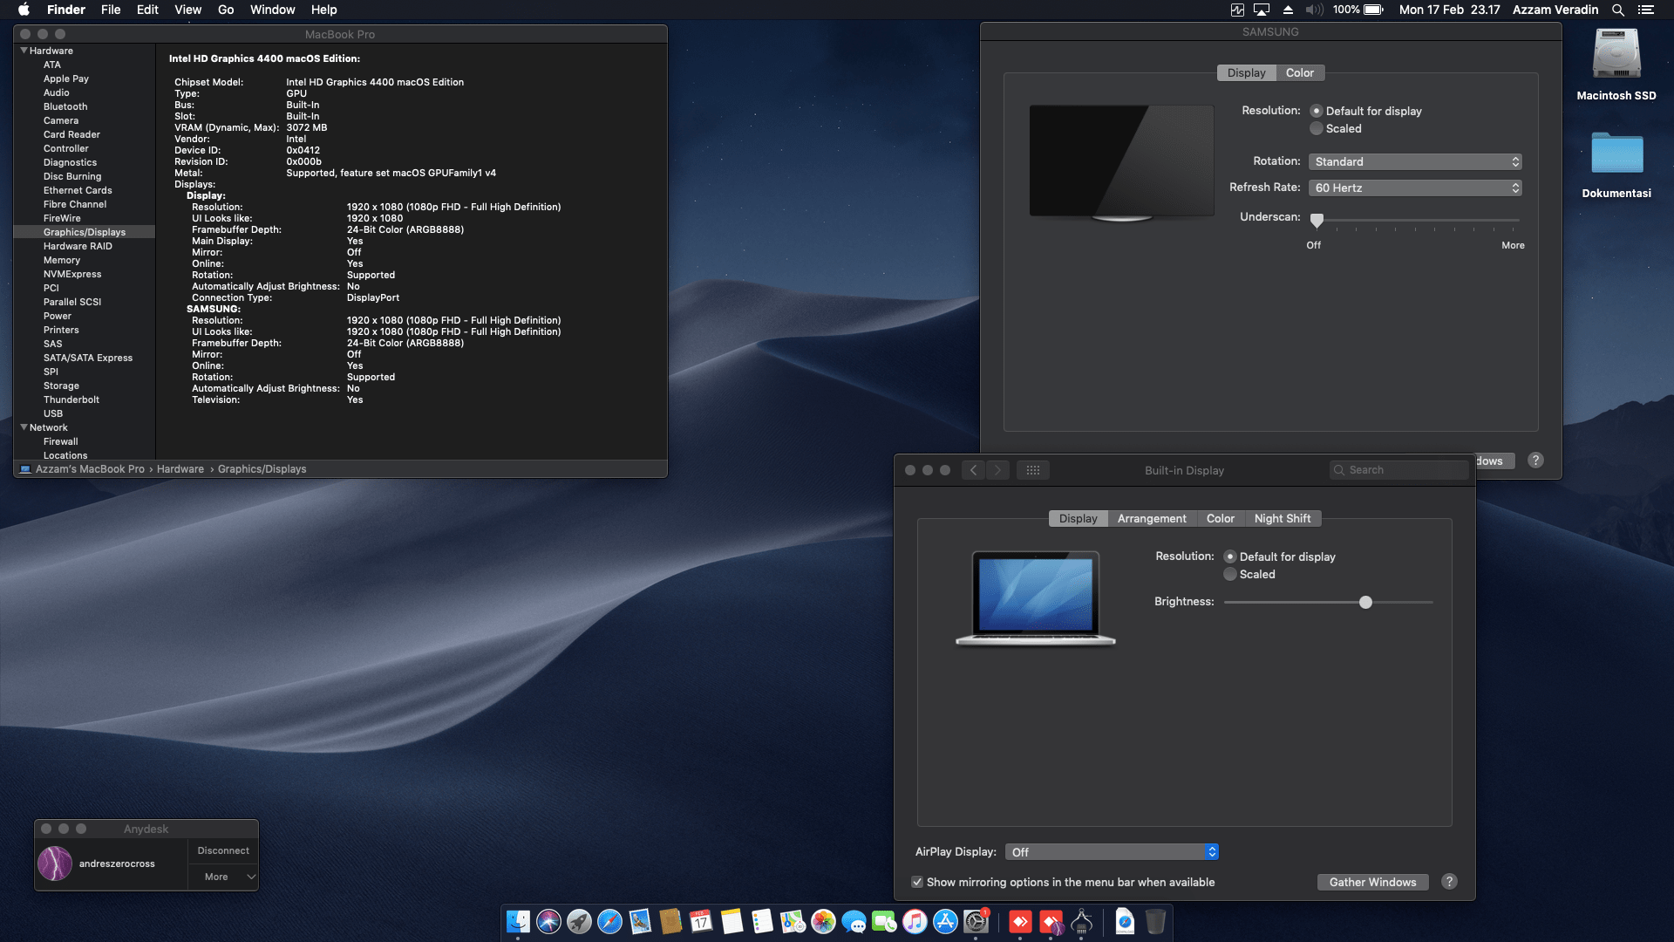Open Launchpad rocket icon in Dock
1674x942 pixels.
pyautogui.click(x=579, y=921)
